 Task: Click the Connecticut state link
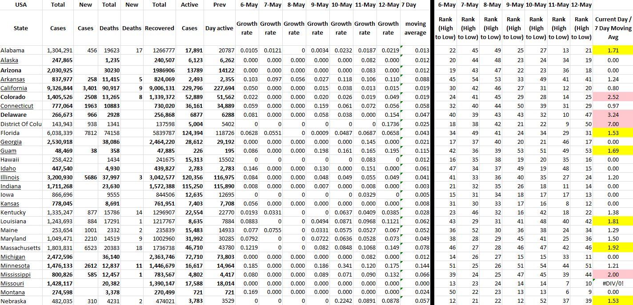pyautogui.click(x=17, y=106)
